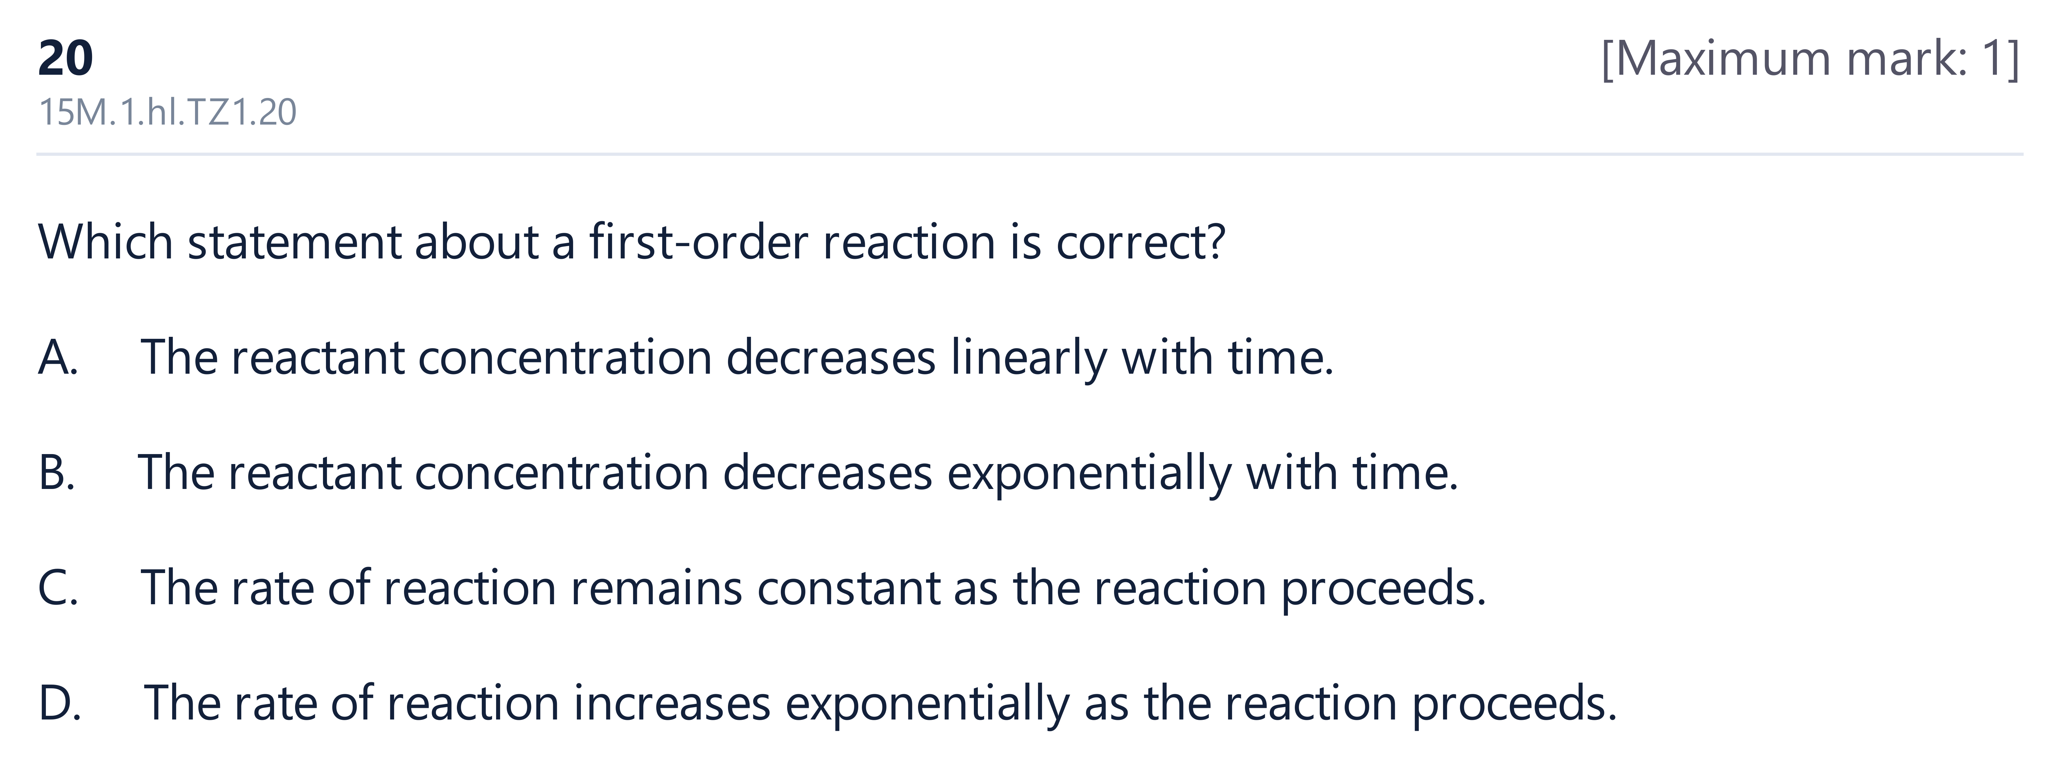Click the word 'increases' in option D
This screenshot has height=764, width=2060.
pyautogui.click(x=672, y=703)
